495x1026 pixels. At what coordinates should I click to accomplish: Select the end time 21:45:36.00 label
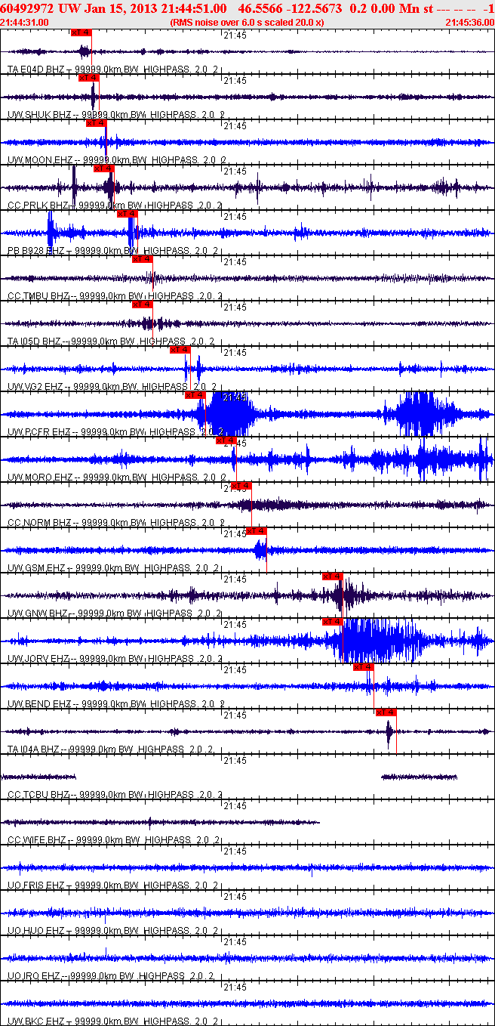tap(470, 23)
